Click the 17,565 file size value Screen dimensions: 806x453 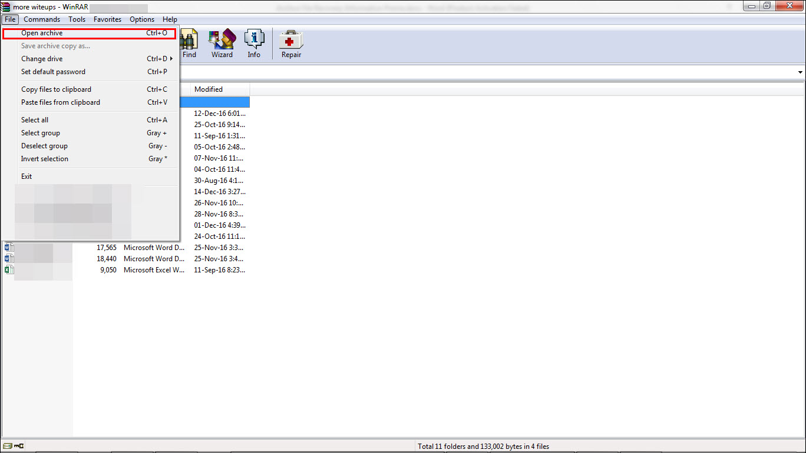tap(107, 248)
